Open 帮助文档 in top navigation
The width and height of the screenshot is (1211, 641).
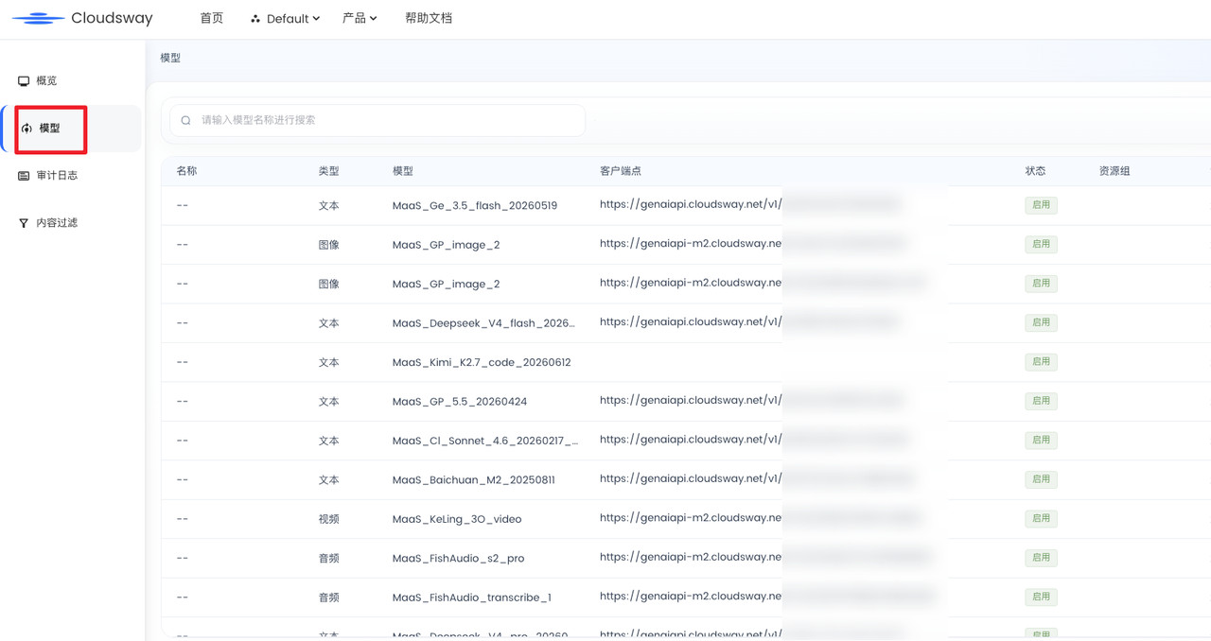[429, 18]
